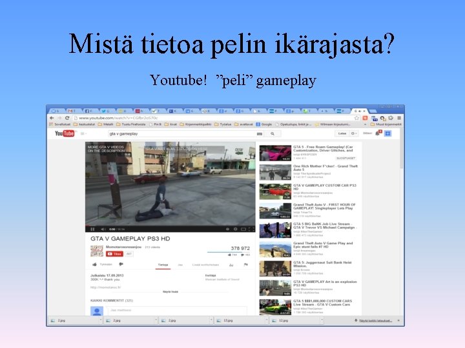The image size is (465, 348).
Task: Pause the video with the pause button
Action: [92, 229]
